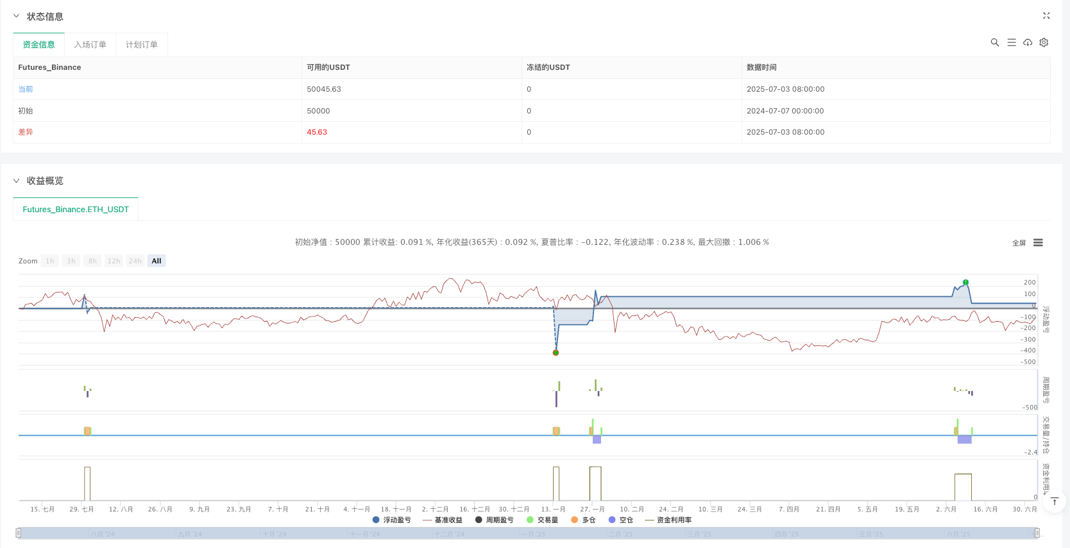Click the left handle of chart navigator
The height and width of the screenshot is (548, 1070).
pyautogui.click(x=19, y=533)
